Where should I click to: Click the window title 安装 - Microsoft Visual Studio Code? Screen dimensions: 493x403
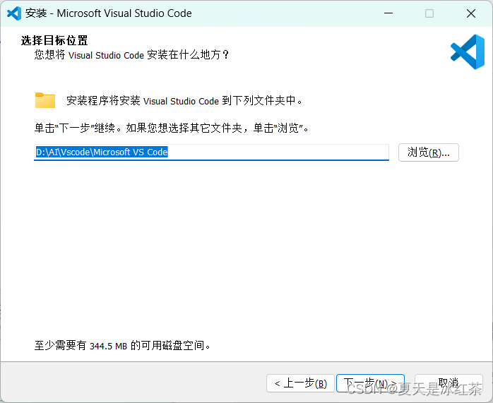(109, 13)
